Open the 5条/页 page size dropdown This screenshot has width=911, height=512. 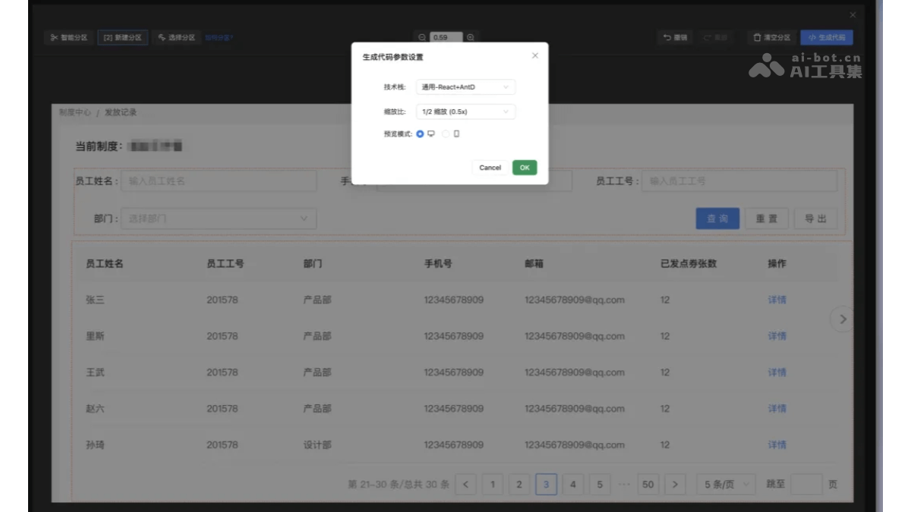click(725, 485)
